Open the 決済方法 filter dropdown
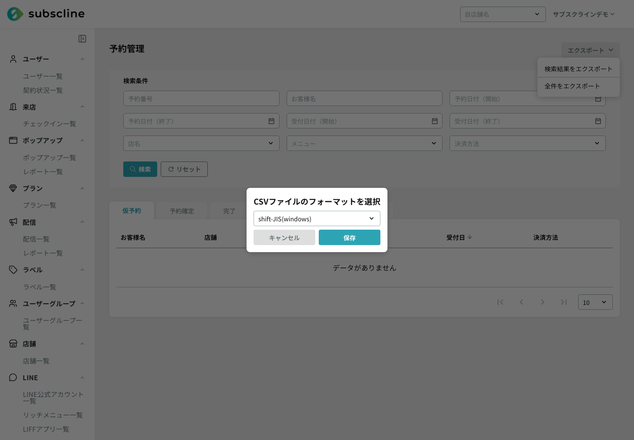Viewport: 634px width, 440px height. pos(527,143)
